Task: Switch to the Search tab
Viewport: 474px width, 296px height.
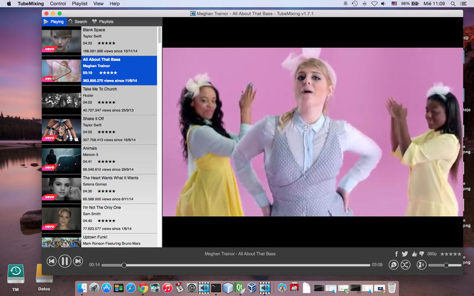Action: click(x=77, y=21)
